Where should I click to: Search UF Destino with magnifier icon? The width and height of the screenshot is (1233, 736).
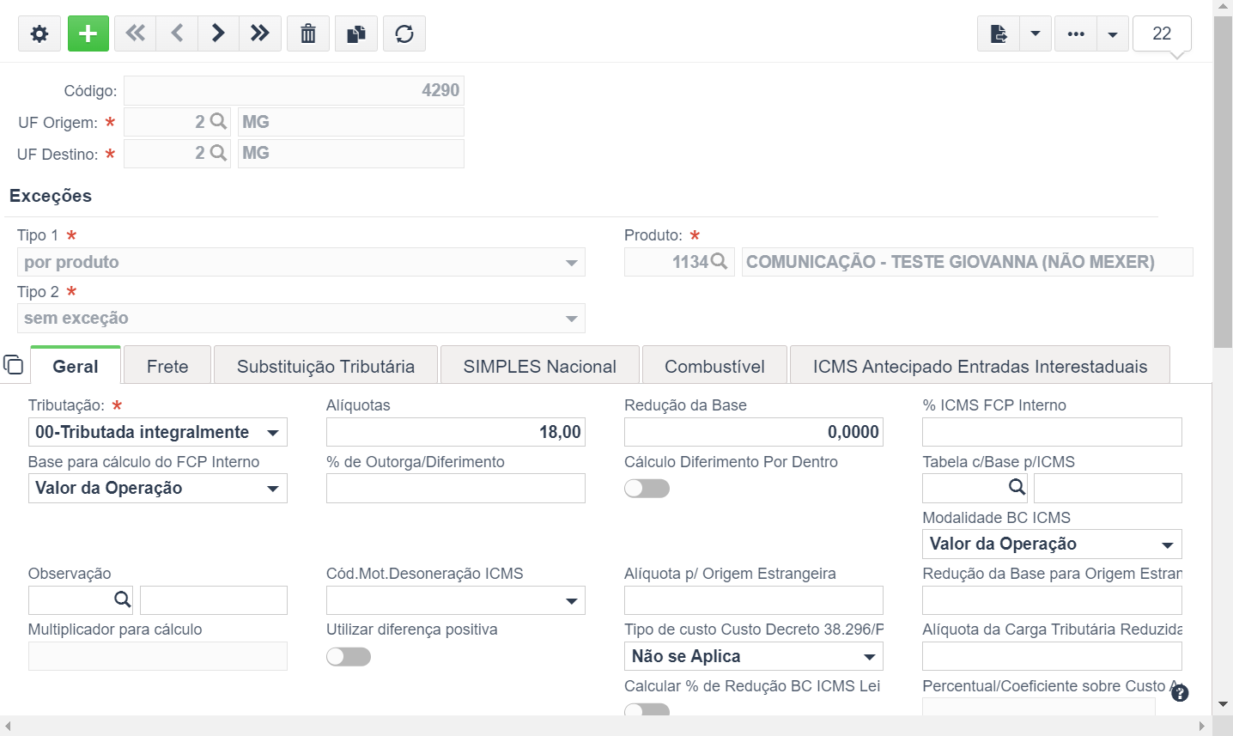pos(218,152)
